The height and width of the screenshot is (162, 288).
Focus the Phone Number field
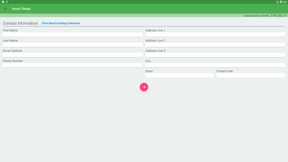coord(73,65)
